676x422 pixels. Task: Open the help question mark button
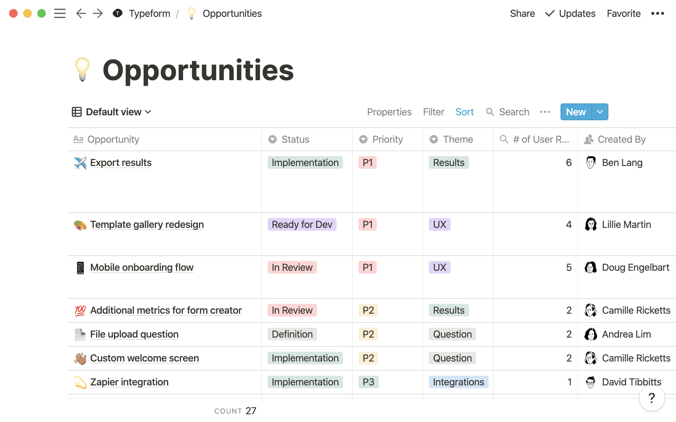(x=652, y=398)
